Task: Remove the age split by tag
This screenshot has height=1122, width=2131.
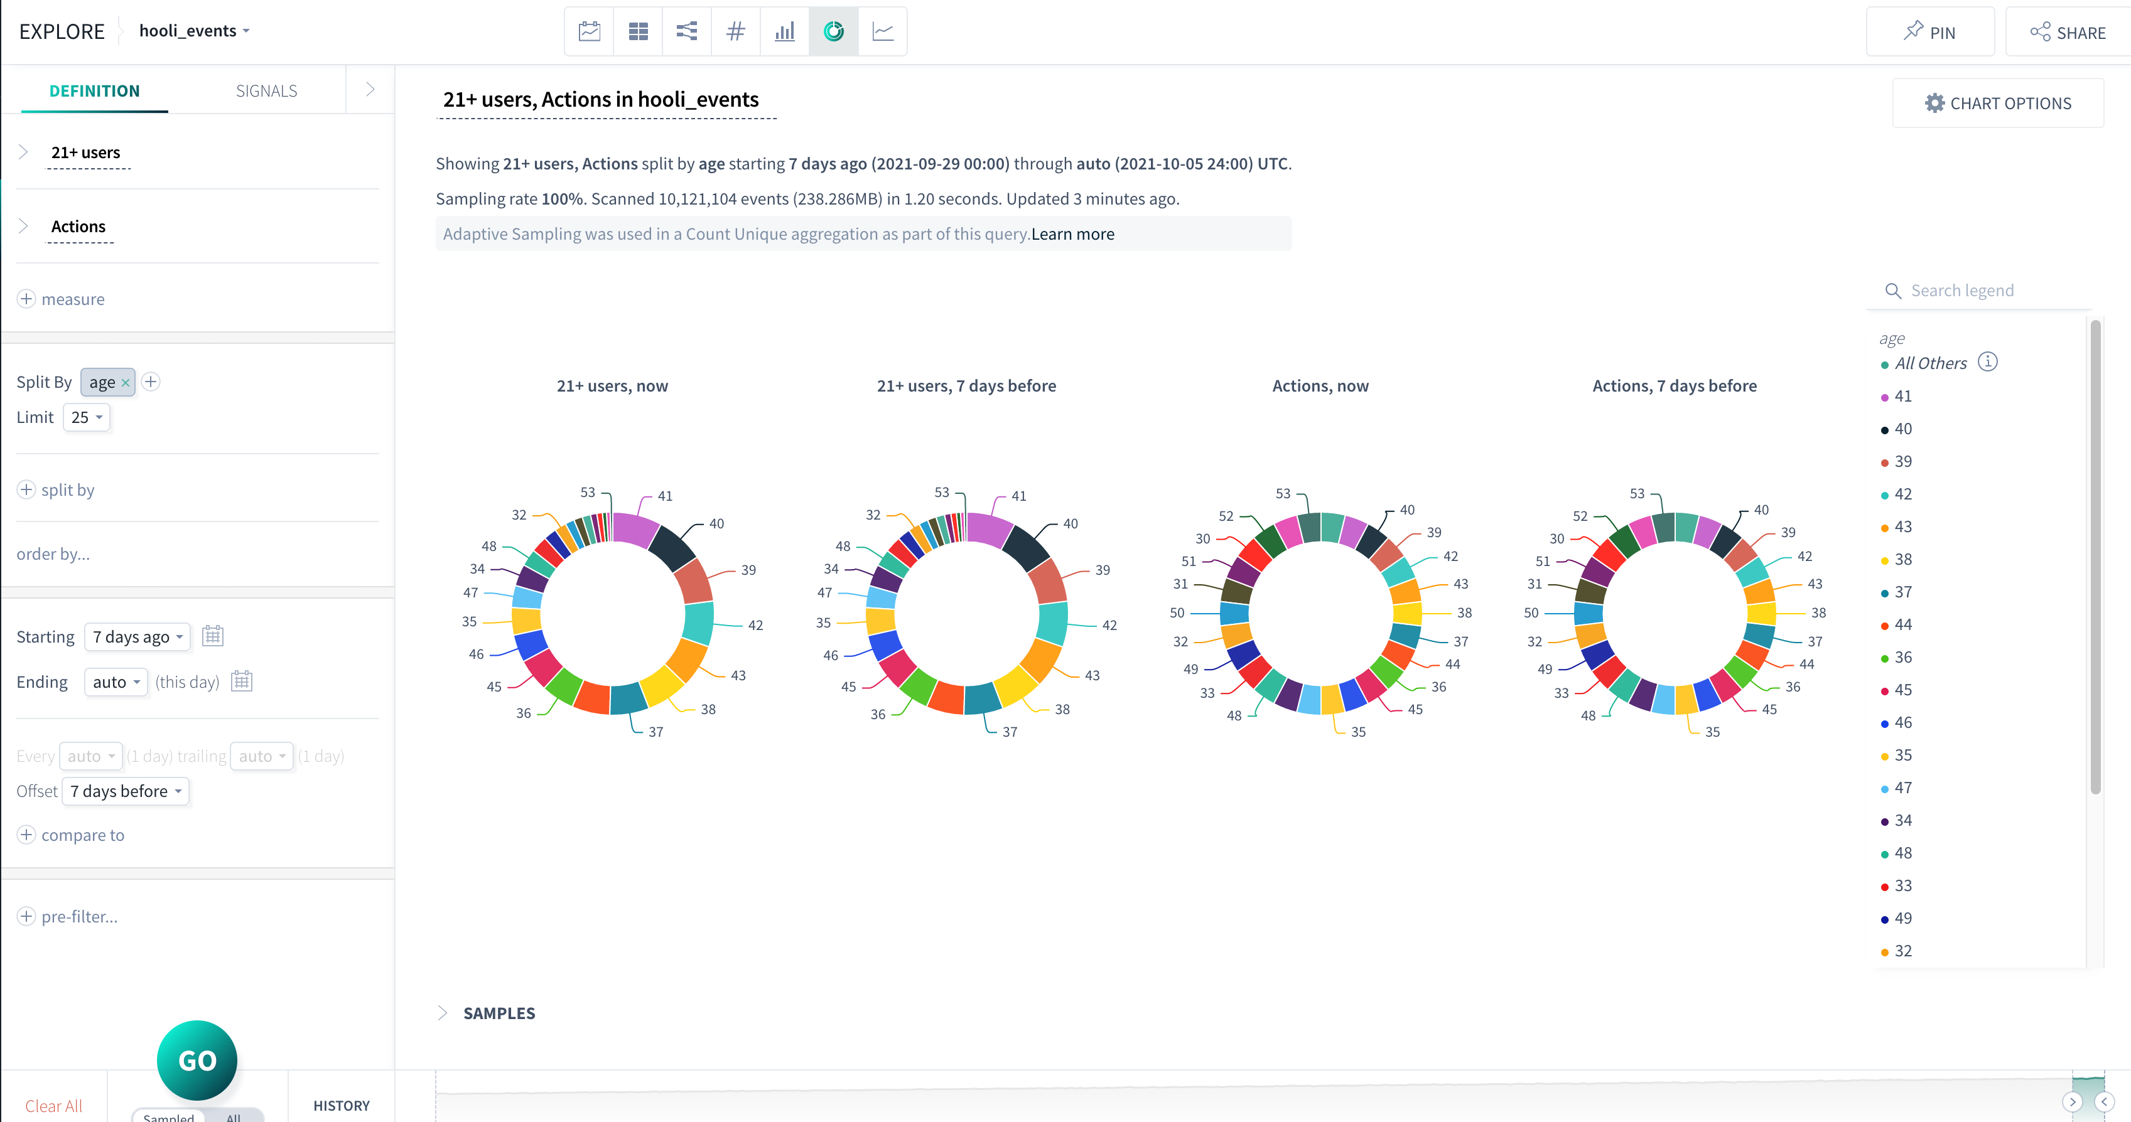Action: 125,382
